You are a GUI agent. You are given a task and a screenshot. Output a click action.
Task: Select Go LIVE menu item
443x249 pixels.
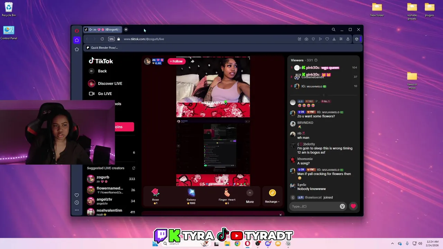pyautogui.click(x=100, y=94)
